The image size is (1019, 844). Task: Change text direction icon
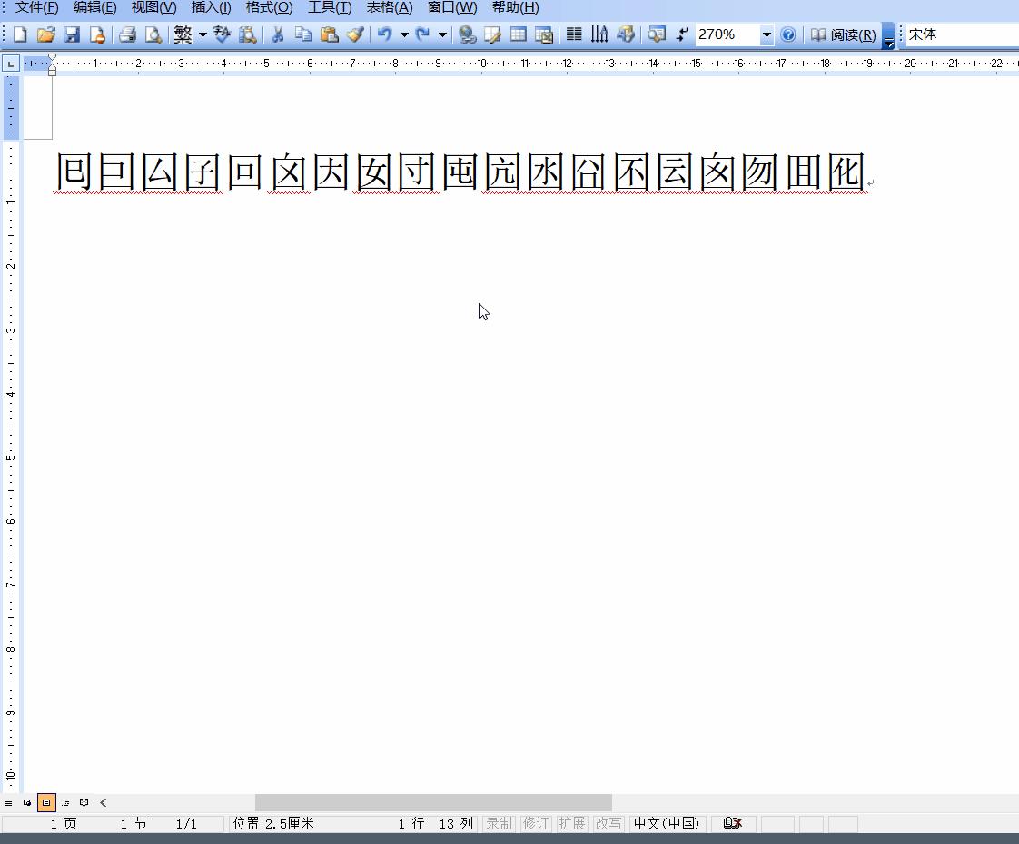(599, 34)
